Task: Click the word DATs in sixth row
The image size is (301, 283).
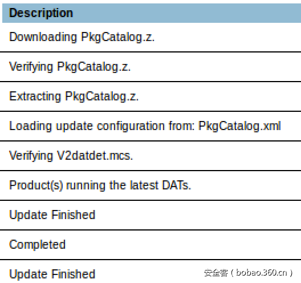Action: tap(175, 185)
